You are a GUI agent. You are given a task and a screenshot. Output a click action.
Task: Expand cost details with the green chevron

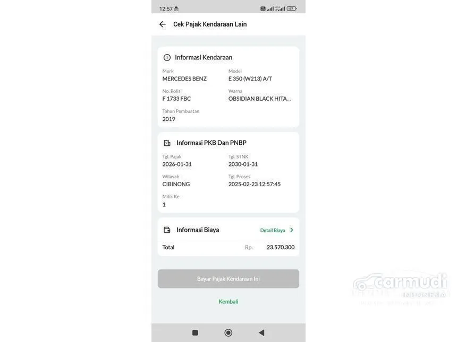pos(292,230)
